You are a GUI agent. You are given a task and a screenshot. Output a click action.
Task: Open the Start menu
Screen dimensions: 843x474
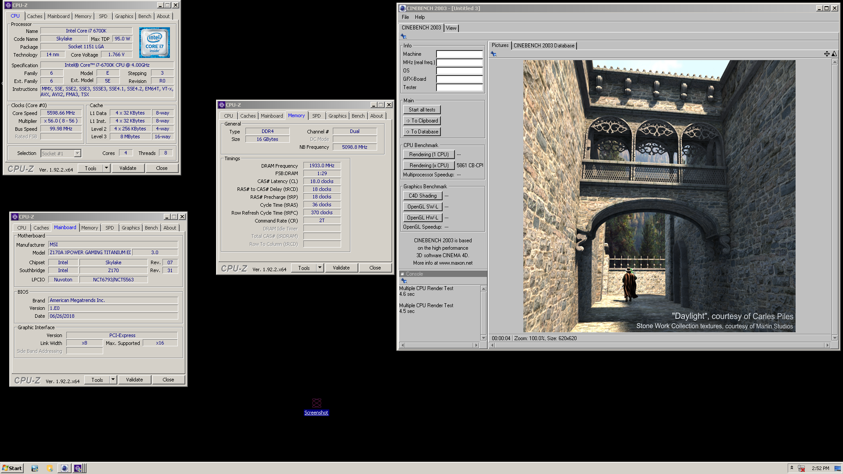[x=12, y=468]
